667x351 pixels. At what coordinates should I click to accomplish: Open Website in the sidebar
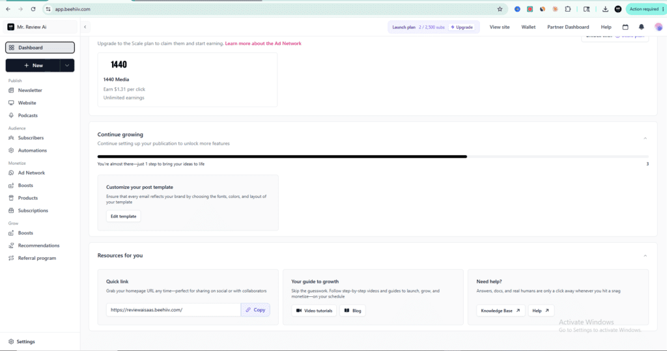(x=27, y=103)
